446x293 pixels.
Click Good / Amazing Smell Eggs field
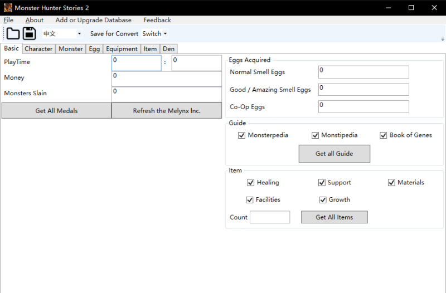pyautogui.click(x=363, y=90)
